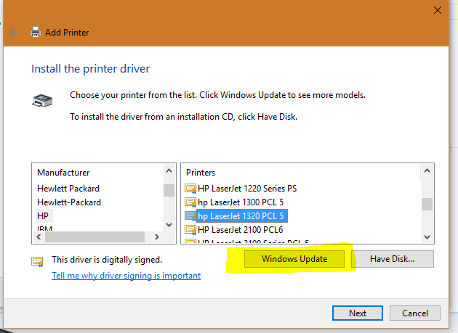Click the Printers list vertical scrollbar thumb
This screenshot has width=458, height=333.
click(427, 204)
